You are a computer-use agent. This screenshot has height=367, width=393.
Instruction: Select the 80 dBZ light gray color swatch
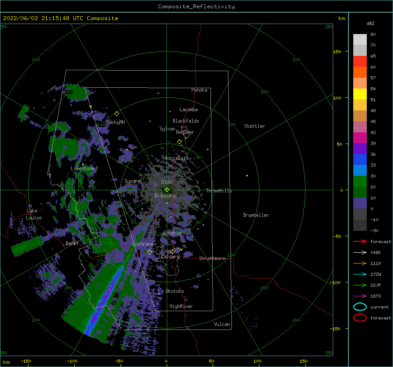(360, 39)
